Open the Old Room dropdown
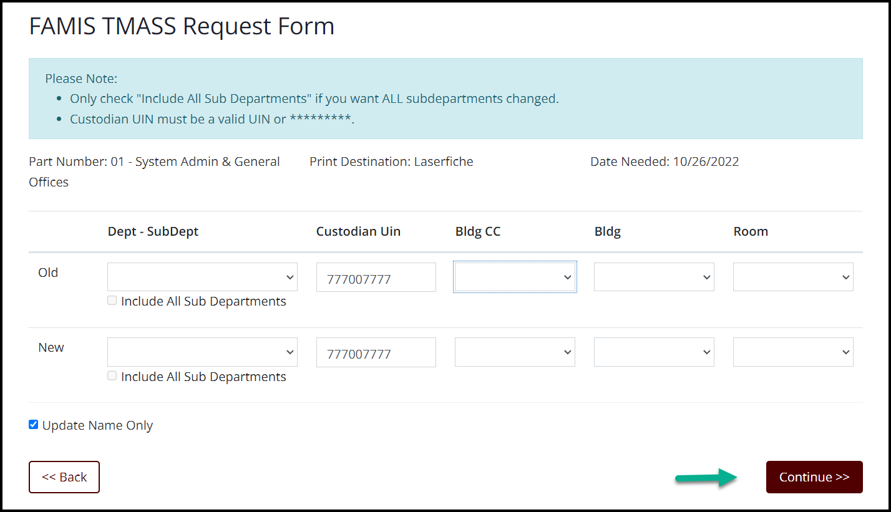 (x=793, y=277)
